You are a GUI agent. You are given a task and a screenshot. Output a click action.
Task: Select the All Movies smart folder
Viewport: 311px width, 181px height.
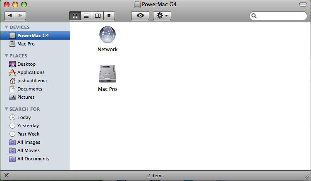tap(35, 150)
